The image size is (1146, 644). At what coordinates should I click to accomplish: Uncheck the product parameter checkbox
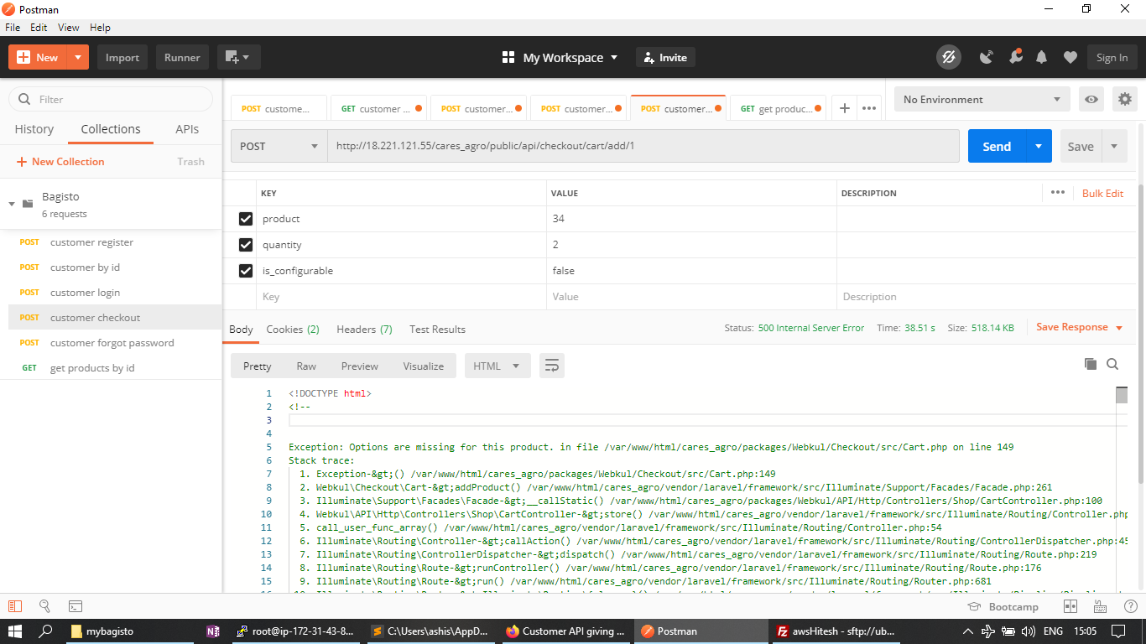pyautogui.click(x=246, y=219)
